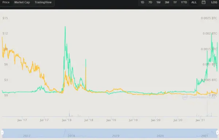Click the $3 price axis label
Screen dimensions: 219x140
pos(6,80)
